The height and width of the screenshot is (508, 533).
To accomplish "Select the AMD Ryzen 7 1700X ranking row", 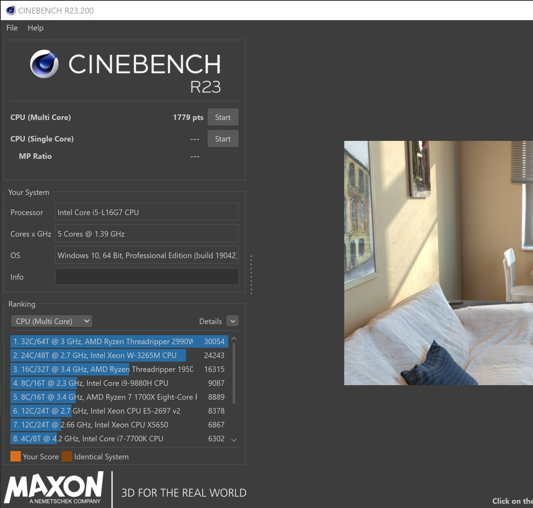I will [x=119, y=397].
